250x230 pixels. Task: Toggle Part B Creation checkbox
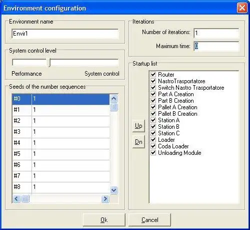153,100
